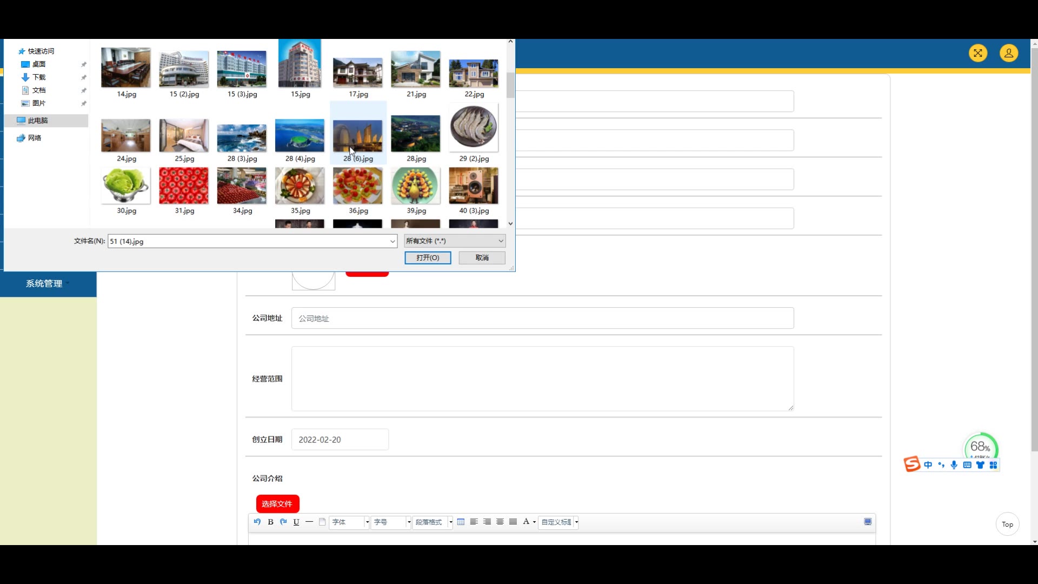
Task: Click the redo icon in the editor toolbar
Action: click(x=283, y=522)
